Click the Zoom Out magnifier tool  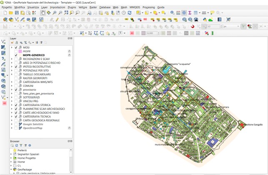pyautogui.click(x=60, y=13)
